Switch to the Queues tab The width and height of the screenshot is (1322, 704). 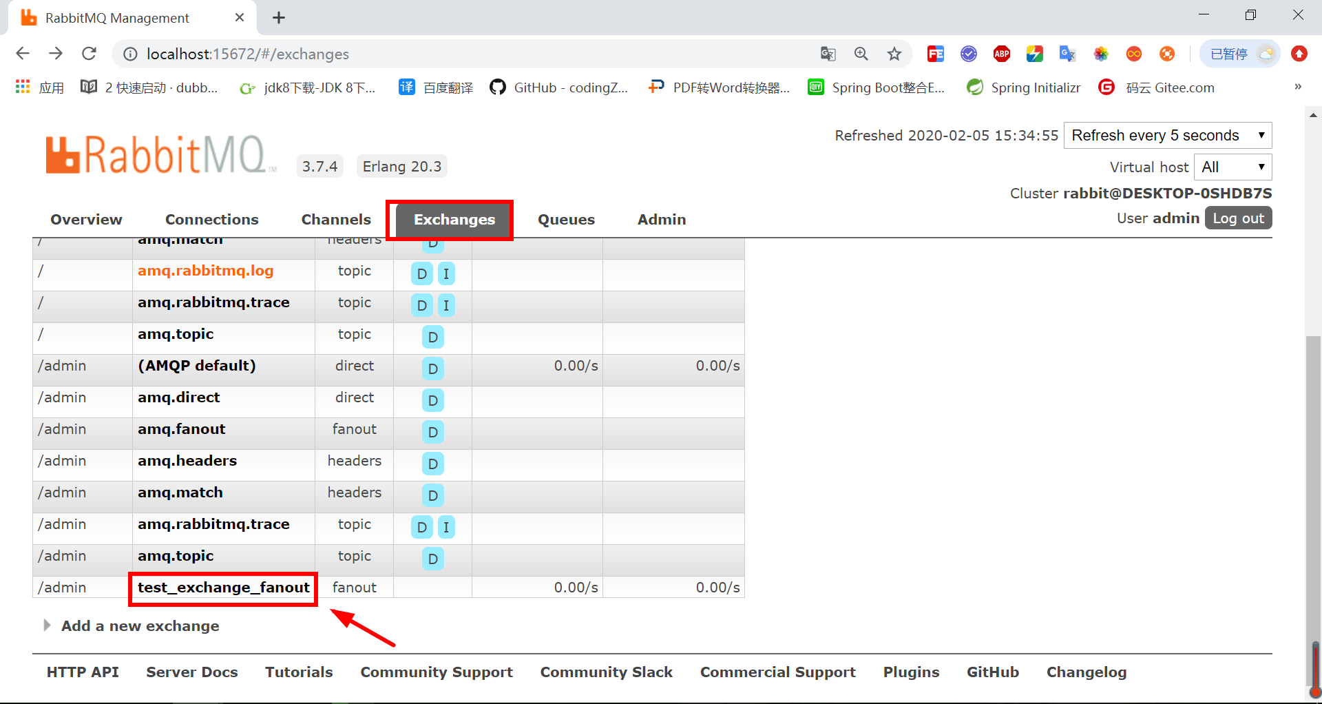(x=566, y=219)
